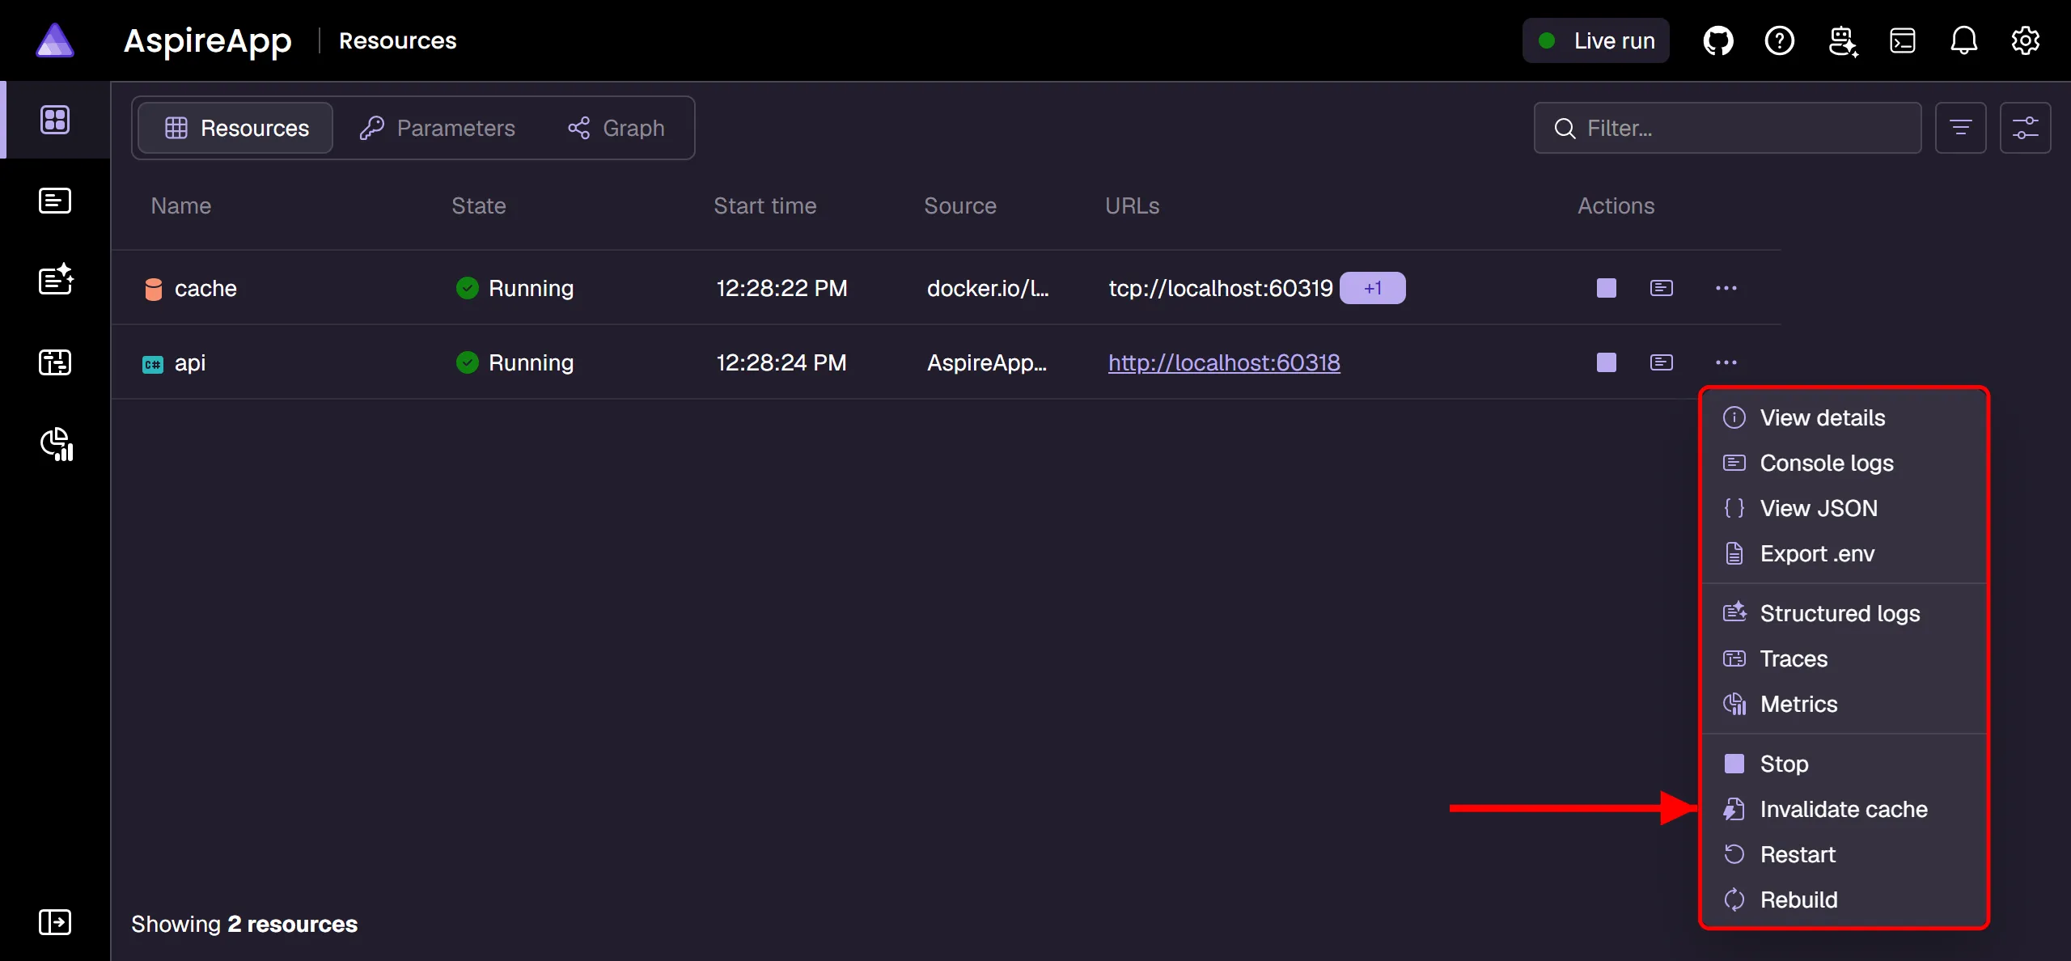Viewport: 2071px width, 961px height.
Task: Open the terminal console icon in header
Action: 1903,40
